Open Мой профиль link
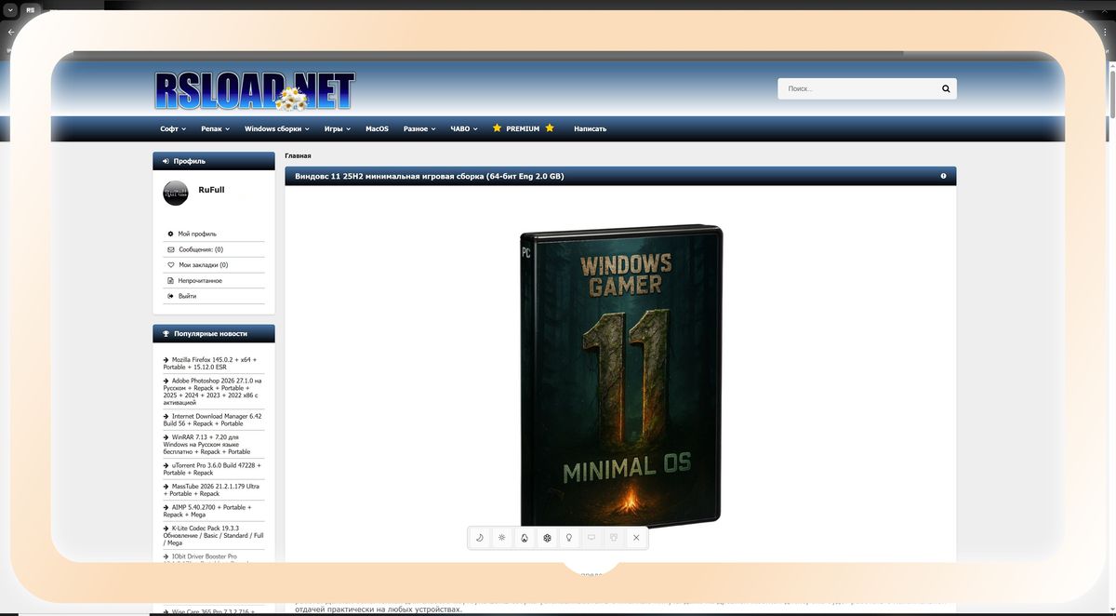The width and height of the screenshot is (1116, 616). 197,234
